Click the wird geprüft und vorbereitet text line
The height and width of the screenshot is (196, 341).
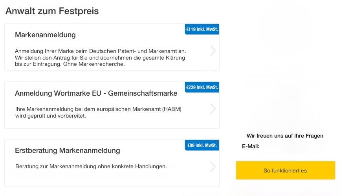tap(50, 116)
